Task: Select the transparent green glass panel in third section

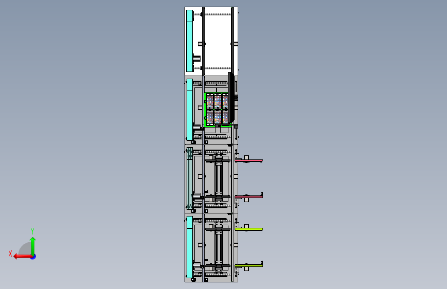Action: point(190,178)
